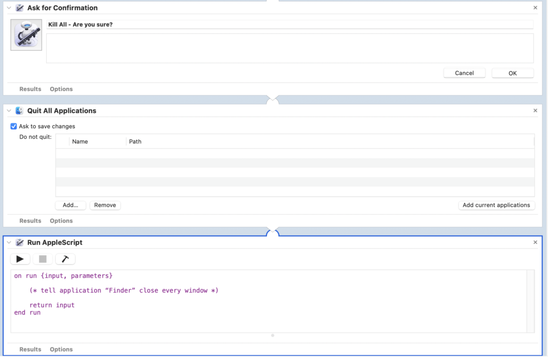
Task: Open Results tab under Ask for Confirmation
Action: (31, 89)
